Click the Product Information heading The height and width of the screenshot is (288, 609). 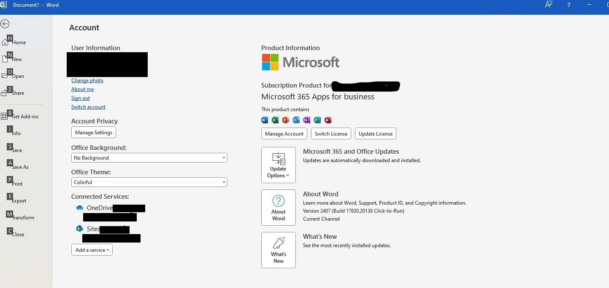pyautogui.click(x=290, y=48)
